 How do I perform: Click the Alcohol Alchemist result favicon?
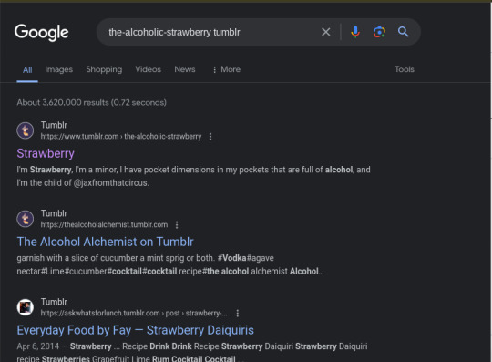pos(26,219)
